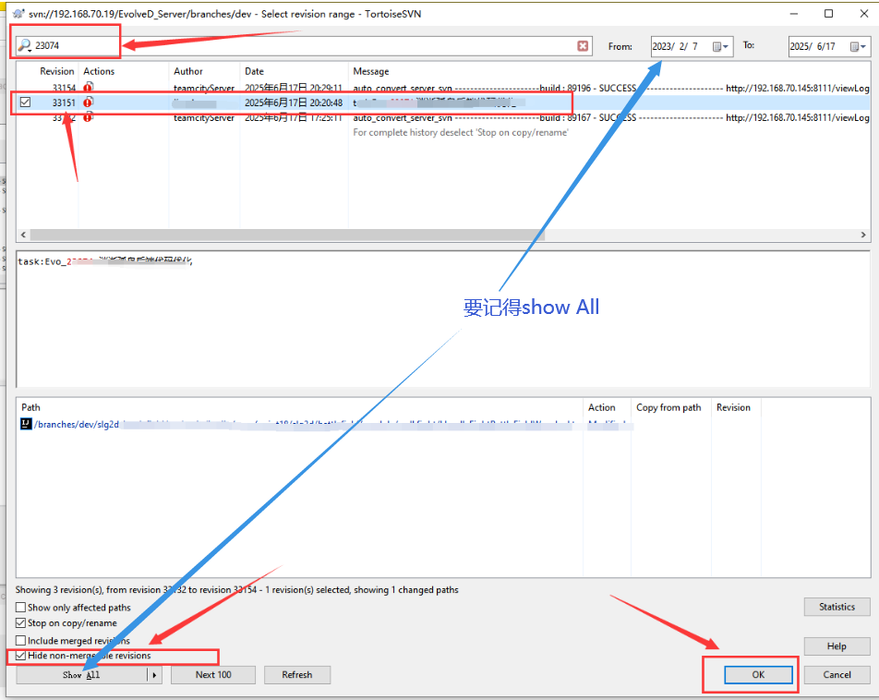Viewport: 879px width, 700px height.
Task: Enable Show only affected paths
Action: point(20,607)
